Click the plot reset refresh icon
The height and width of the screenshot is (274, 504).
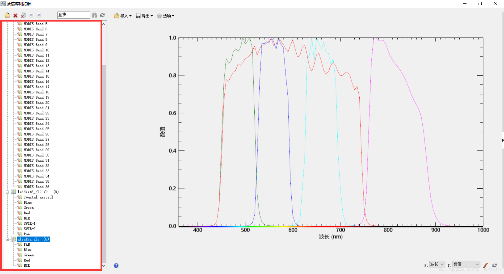(x=495, y=265)
